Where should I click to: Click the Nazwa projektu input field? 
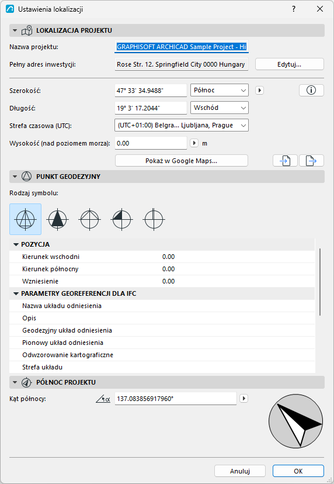pyautogui.click(x=182, y=47)
